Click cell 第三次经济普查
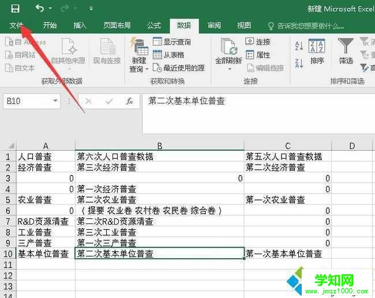This screenshot has width=375, height=298. pyautogui.click(x=160, y=167)
